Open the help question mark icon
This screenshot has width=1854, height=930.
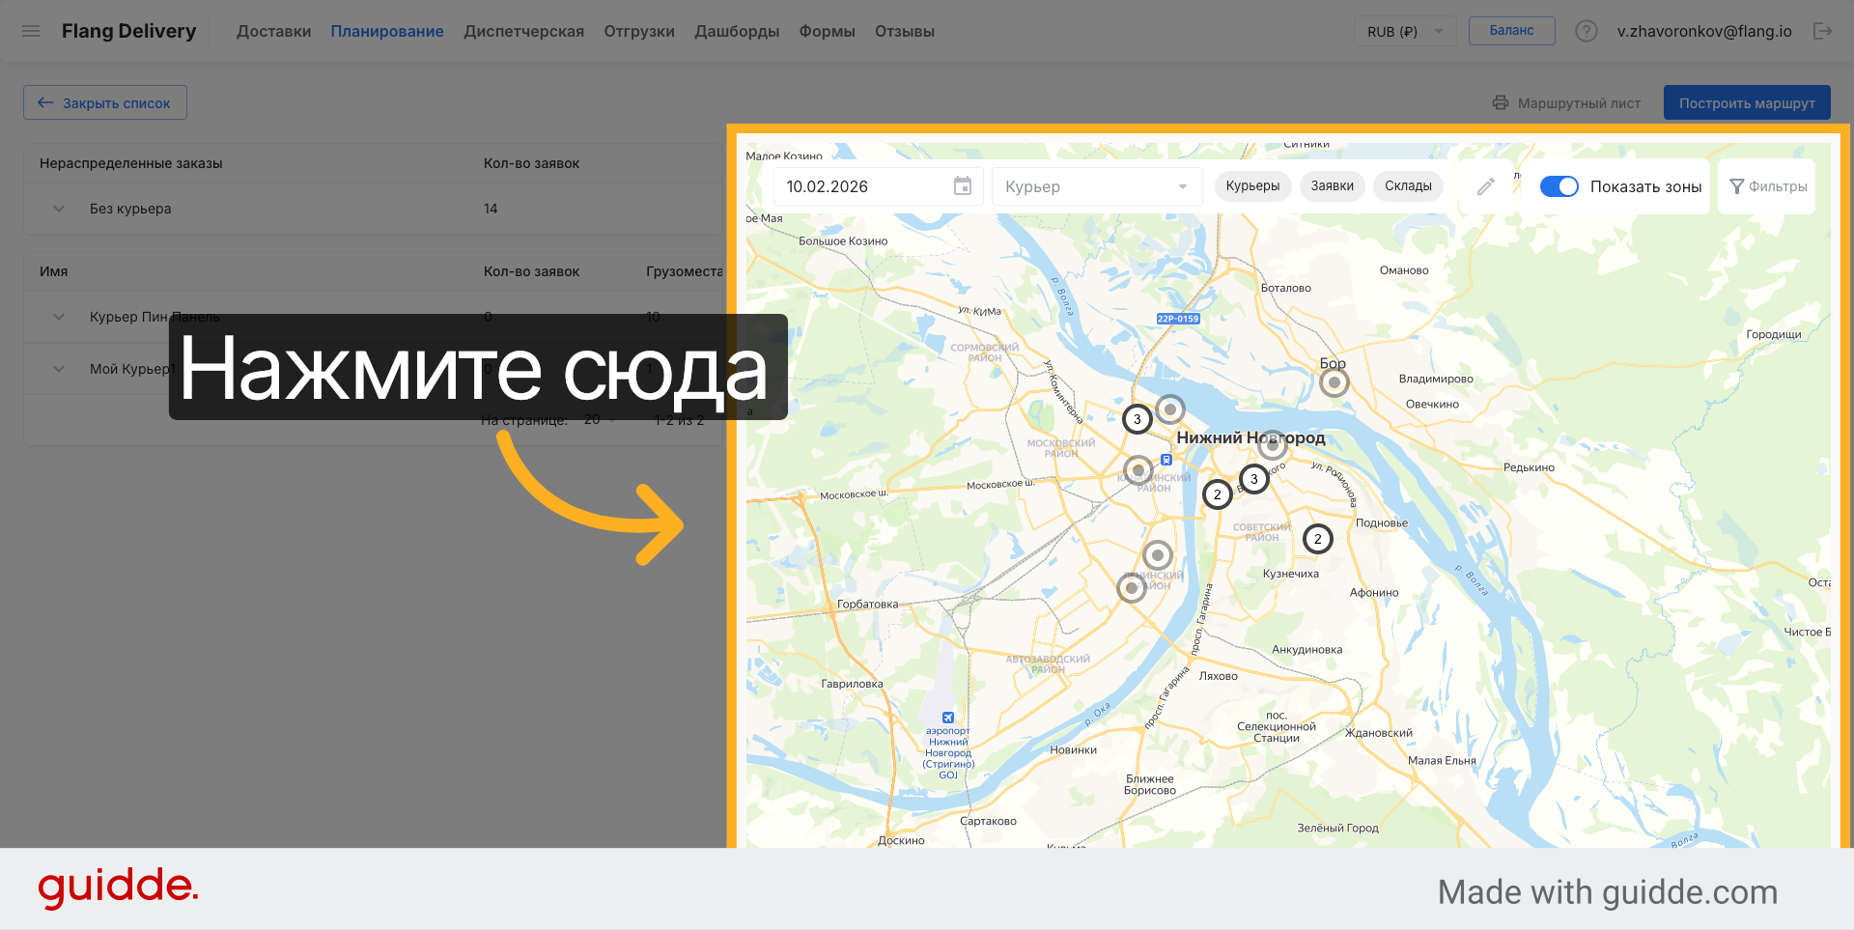[x=1587, y=30]
